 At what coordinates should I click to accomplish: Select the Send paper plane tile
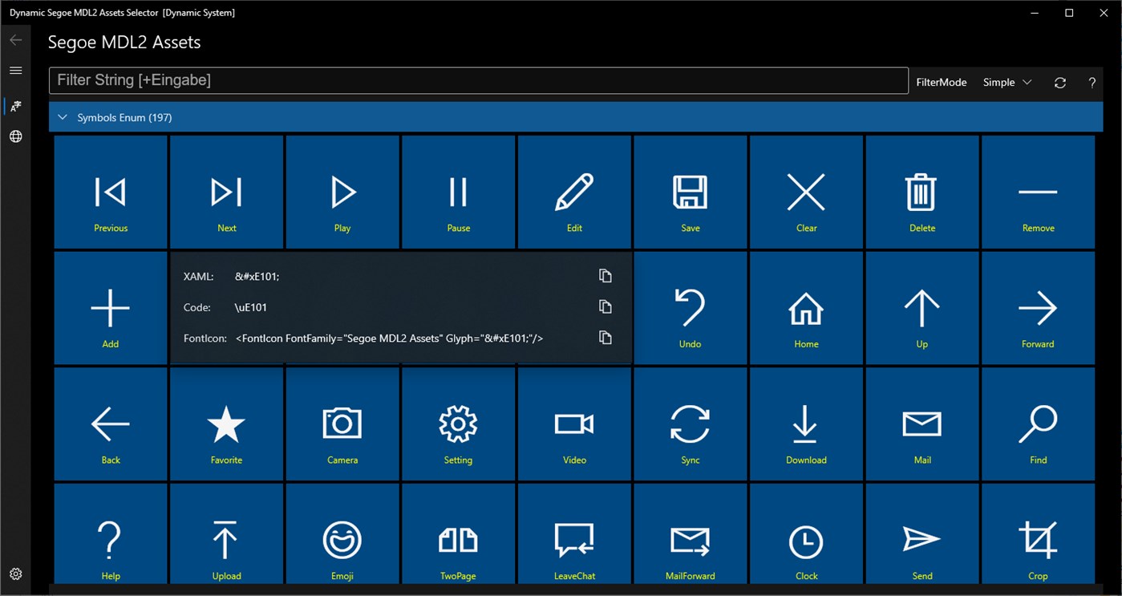point(922,533)
